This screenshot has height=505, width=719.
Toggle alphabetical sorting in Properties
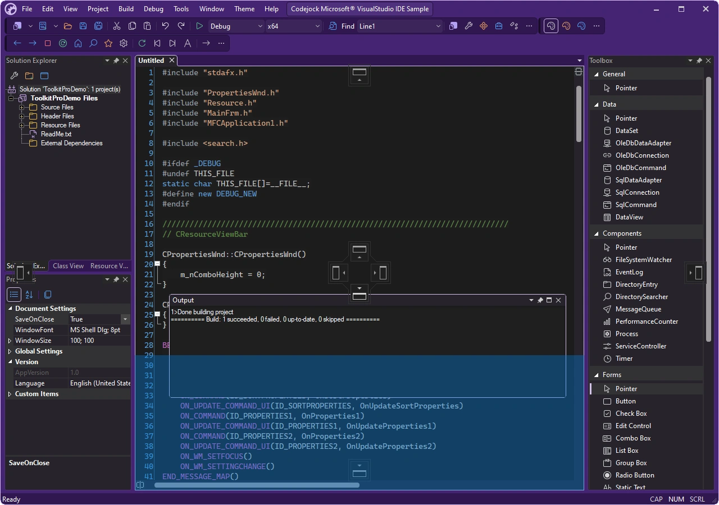tap(29, 295)
